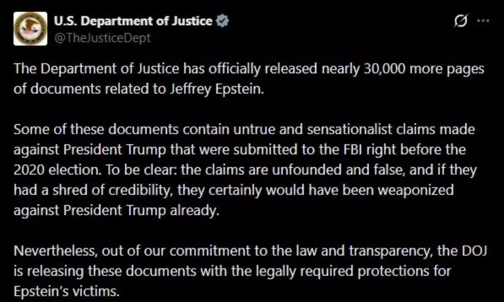Open the @TheJusticeDept handle link
The height and width of the screenshot is (302, 504).
[x=102, y=38]
